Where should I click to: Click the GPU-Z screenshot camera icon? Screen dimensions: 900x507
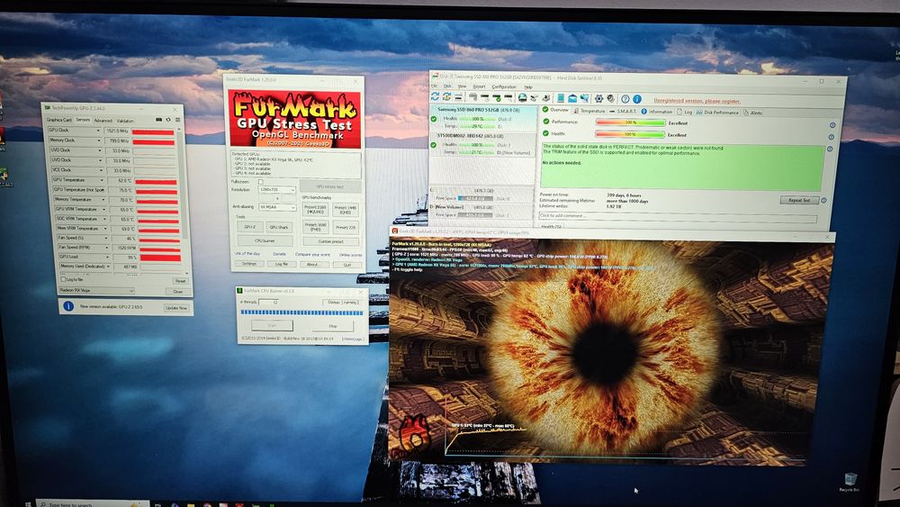(159, 120)
